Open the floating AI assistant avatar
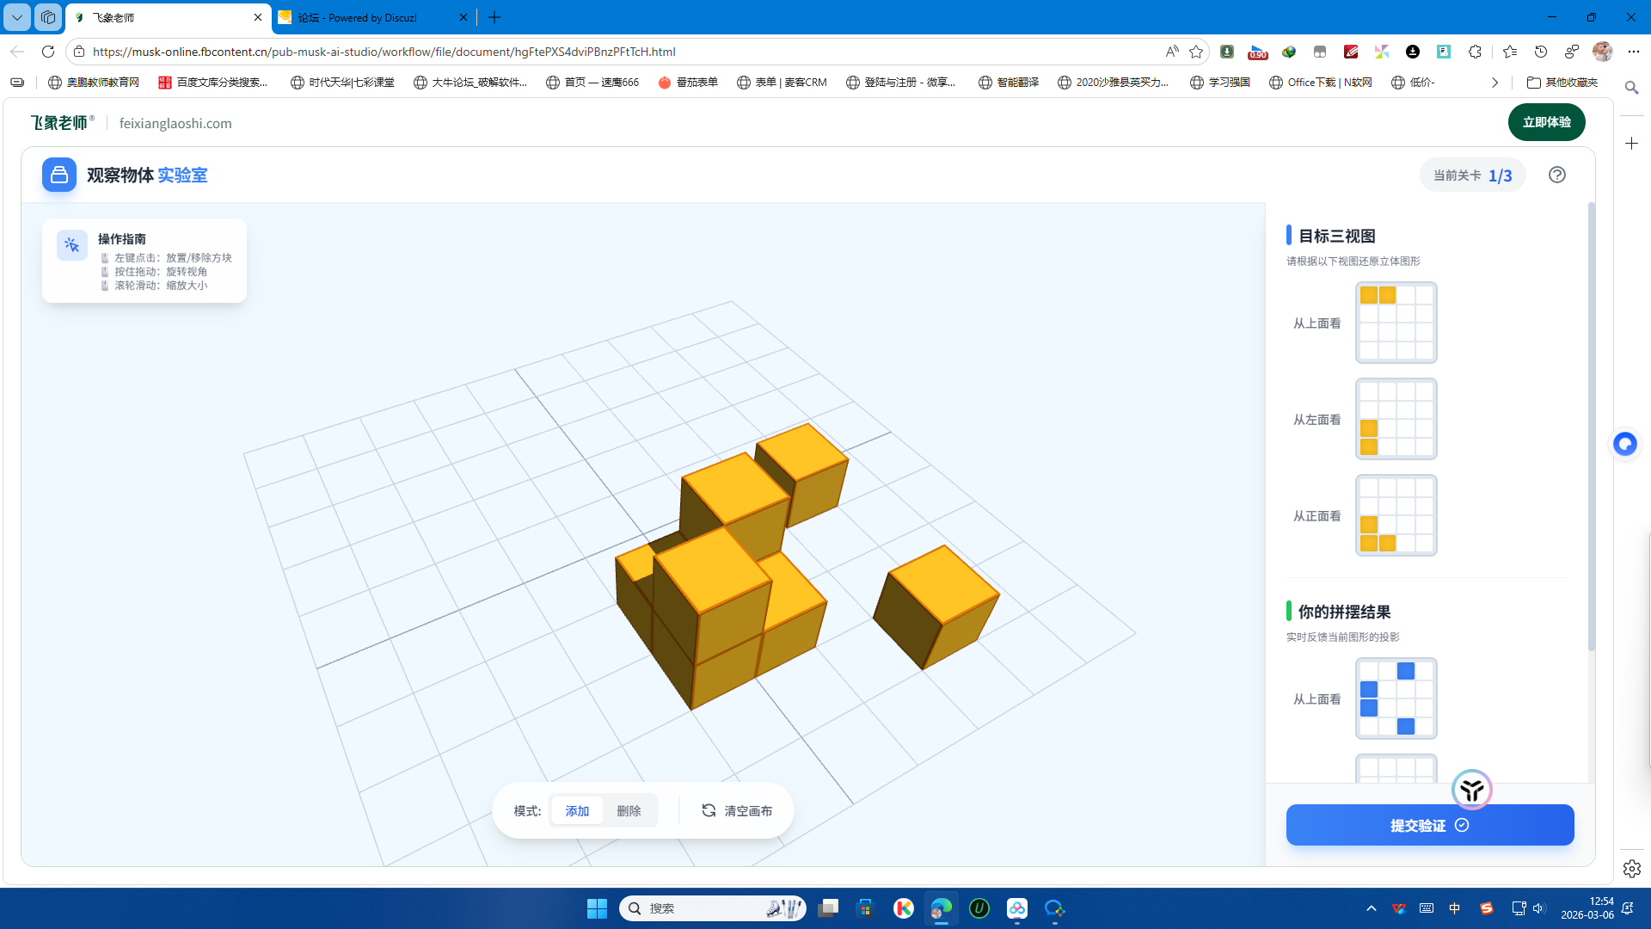 (1471, 790)
